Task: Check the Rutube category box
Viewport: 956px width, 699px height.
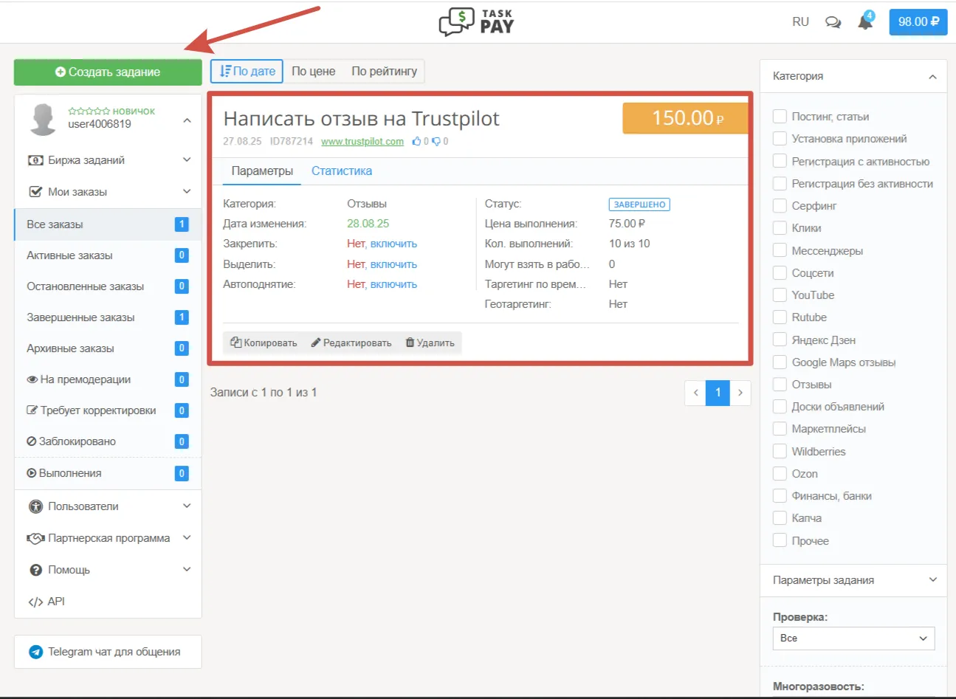Action: 780,317
